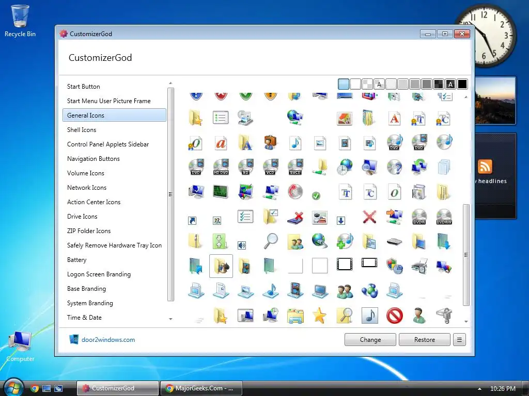529x396 pixels.
Task: Pick the single user in green shirt icon
Action: pyautogui.click(x=419, y=316)
